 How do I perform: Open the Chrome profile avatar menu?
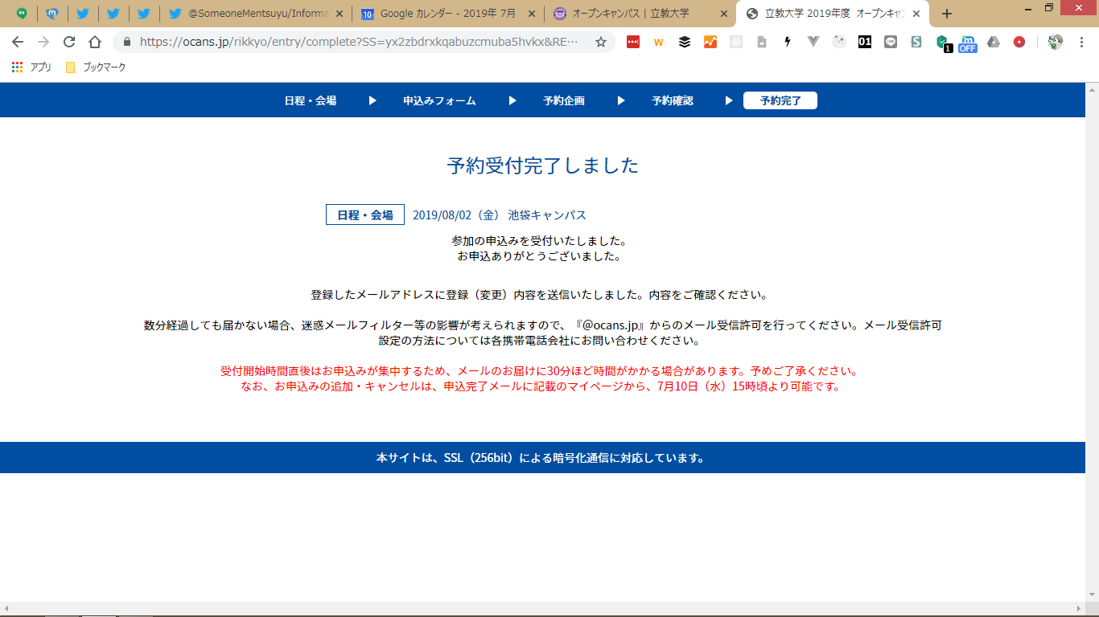(1055, 43)
